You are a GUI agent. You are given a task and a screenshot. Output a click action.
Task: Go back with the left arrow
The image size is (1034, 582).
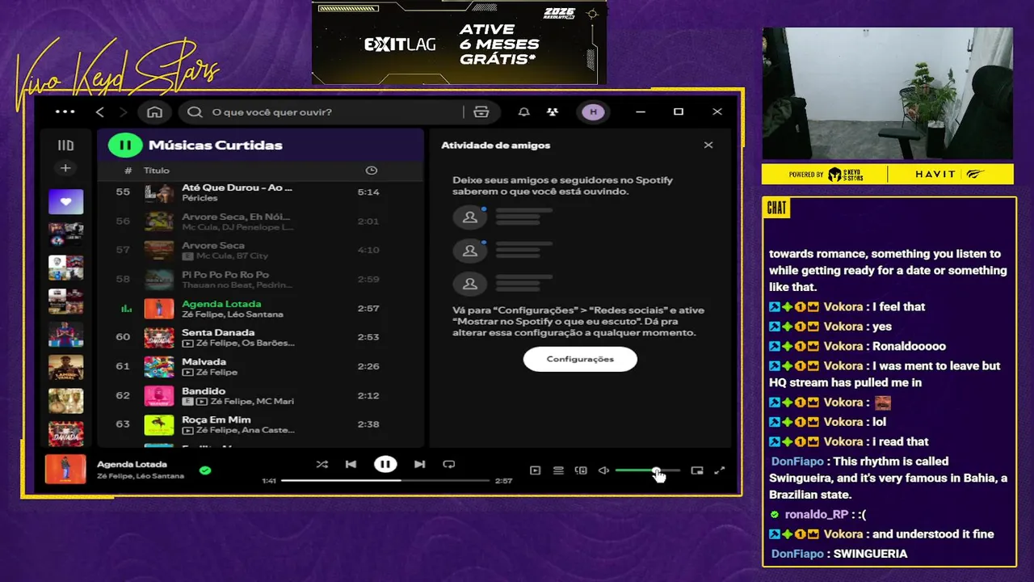tap(99, 112)
